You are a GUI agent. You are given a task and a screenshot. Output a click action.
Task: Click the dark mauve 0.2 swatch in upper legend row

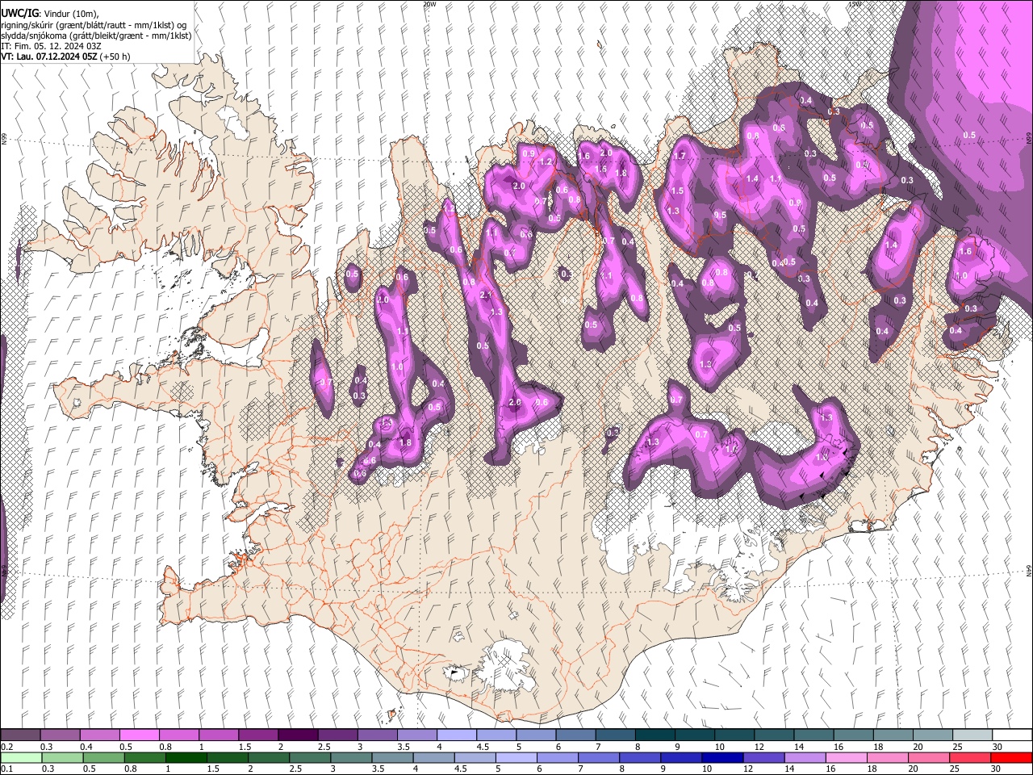(x=20, y=735)
